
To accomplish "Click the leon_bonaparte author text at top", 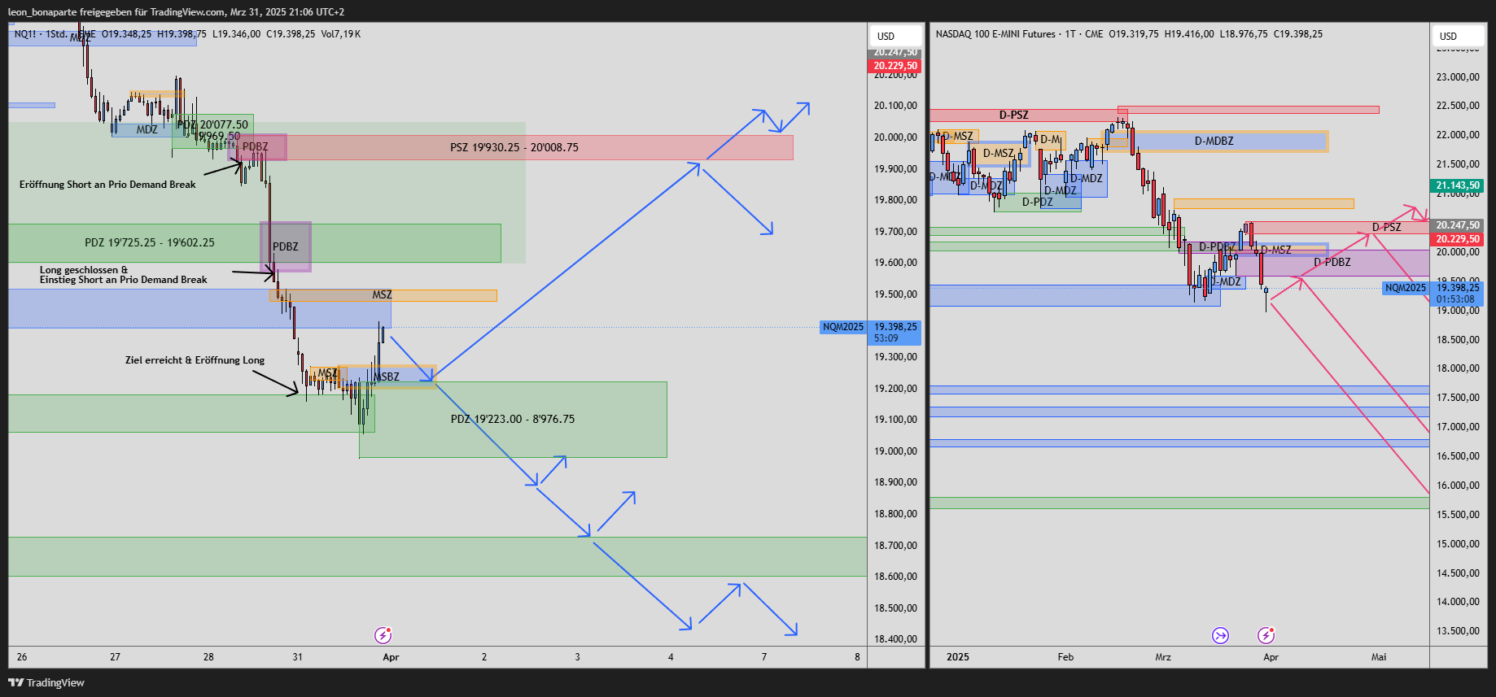I will click(x=42, y=12).
